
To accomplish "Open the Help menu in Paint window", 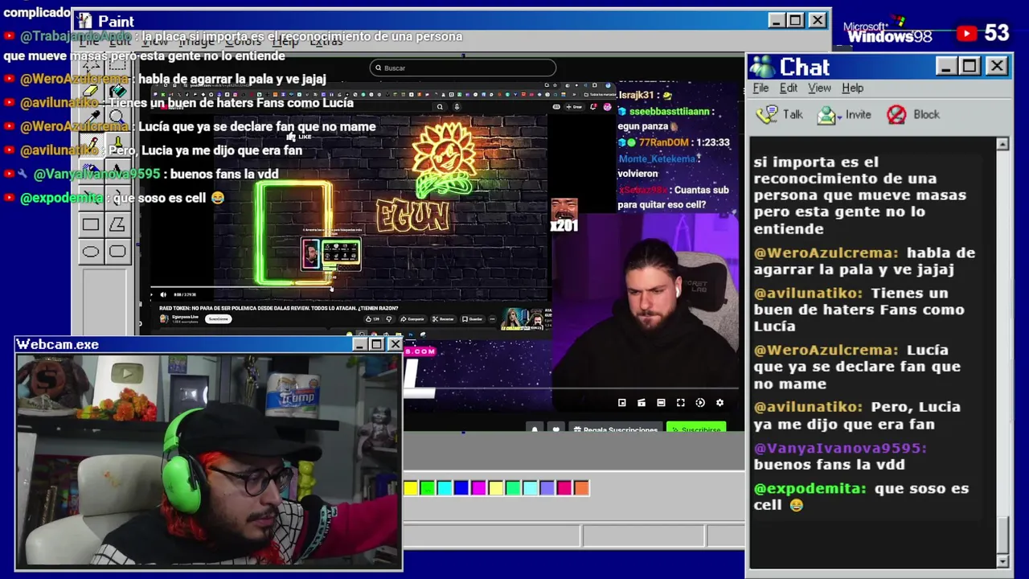I will pos(286,41).
